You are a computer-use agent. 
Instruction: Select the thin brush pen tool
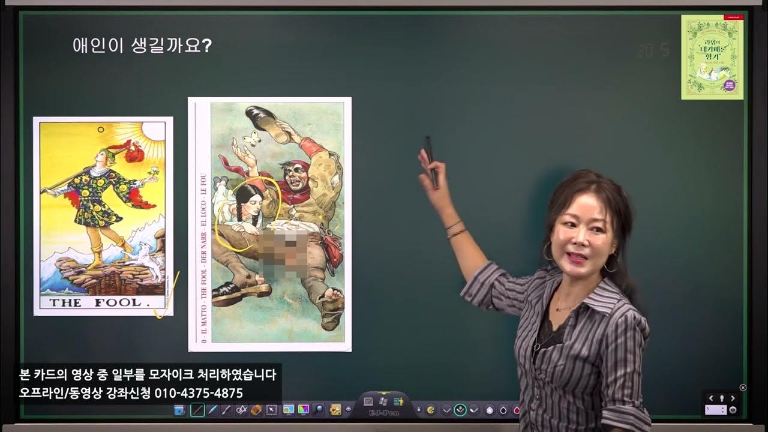click(226, 410)
